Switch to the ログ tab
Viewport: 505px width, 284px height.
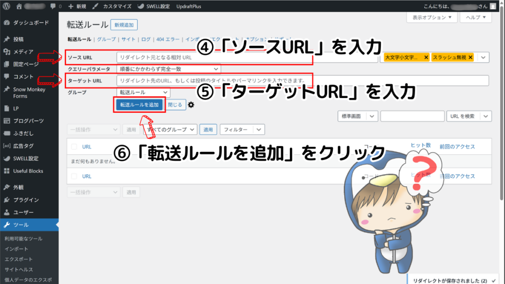146,39
